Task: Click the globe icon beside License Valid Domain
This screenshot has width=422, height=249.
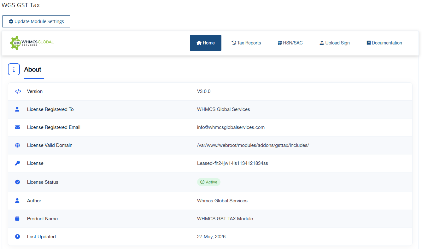Action: (x=17, y=145)
